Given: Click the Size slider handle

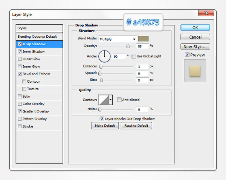Looking at the screenshot, I should coord(101,80).
